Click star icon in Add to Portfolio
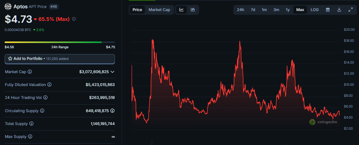The width and height of the screenshot is (359, 145). [x=10, y=59]
